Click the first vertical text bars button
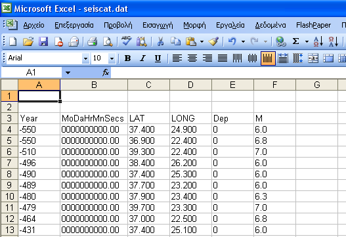 [x=237, y=58]
